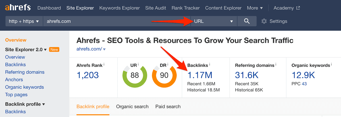341x117 pixels.
Task: Open Content Explorer in the top menu
Action: [x=223, y=8]
